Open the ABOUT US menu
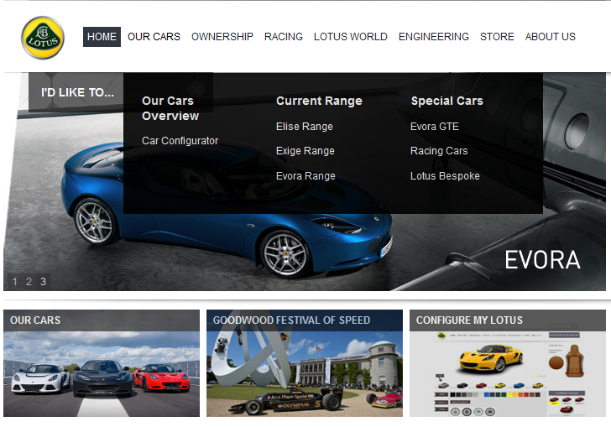This screenshot has height=427, width=611. 550,37
